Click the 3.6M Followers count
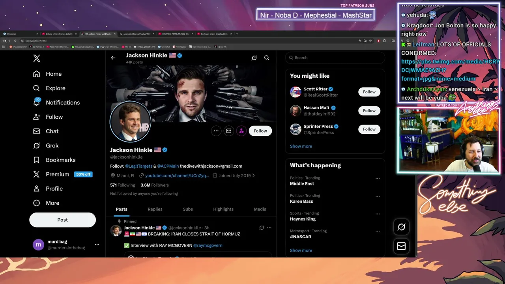The height and width of the screenshot is (284, 505). [x=155, y=185]
